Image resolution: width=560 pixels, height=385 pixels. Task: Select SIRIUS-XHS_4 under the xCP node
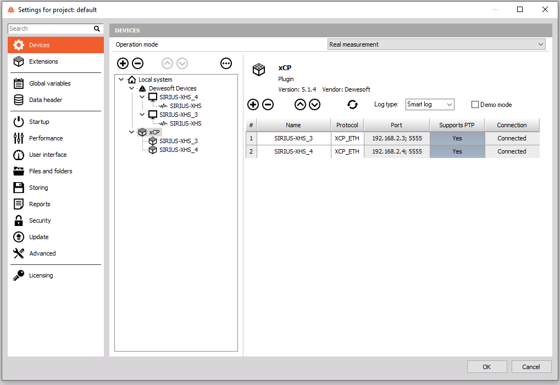tap(179, 150)
